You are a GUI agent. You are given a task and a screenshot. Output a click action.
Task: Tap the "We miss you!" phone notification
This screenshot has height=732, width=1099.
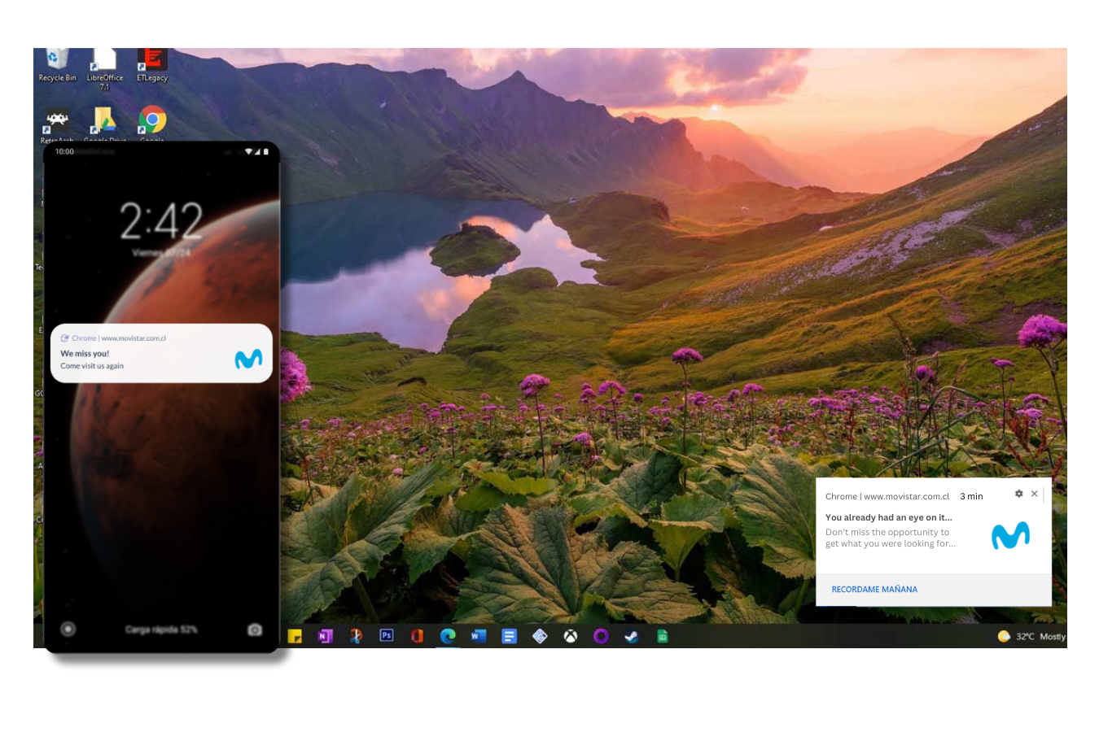161,354
